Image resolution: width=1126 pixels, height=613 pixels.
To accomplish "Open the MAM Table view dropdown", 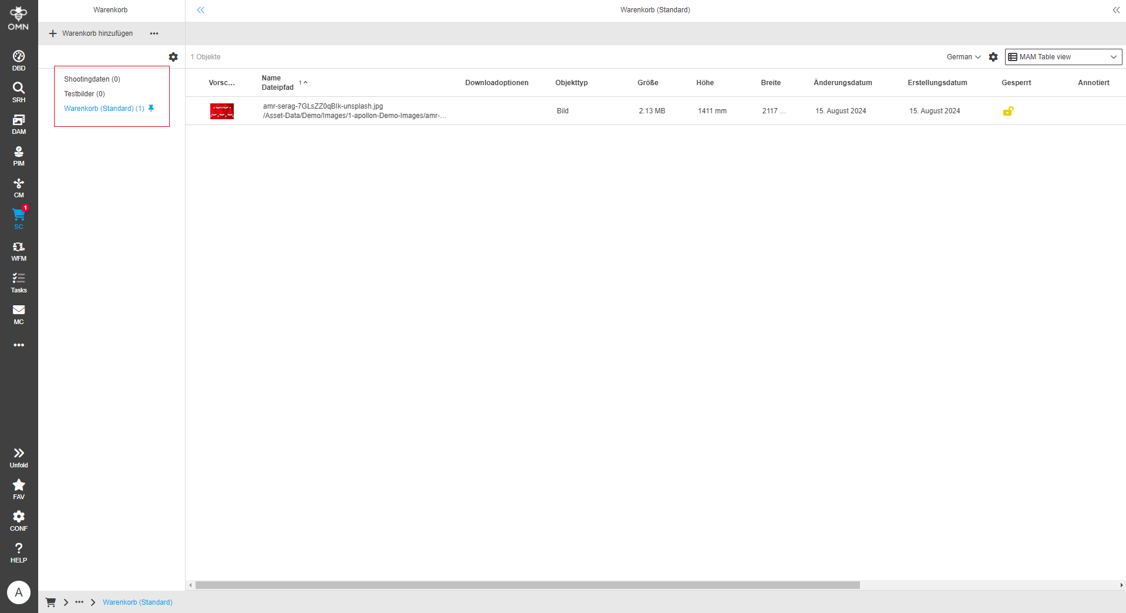I will pos(1063,57).
